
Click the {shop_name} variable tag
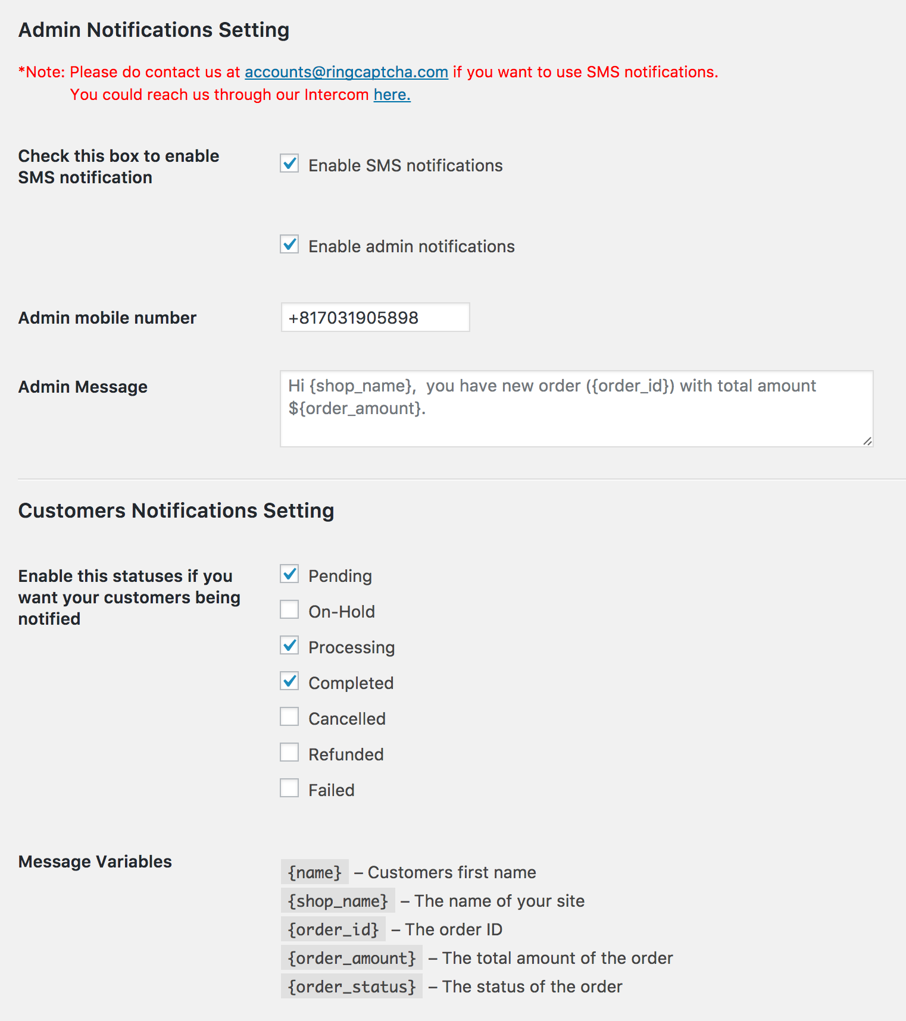point(338,901)
